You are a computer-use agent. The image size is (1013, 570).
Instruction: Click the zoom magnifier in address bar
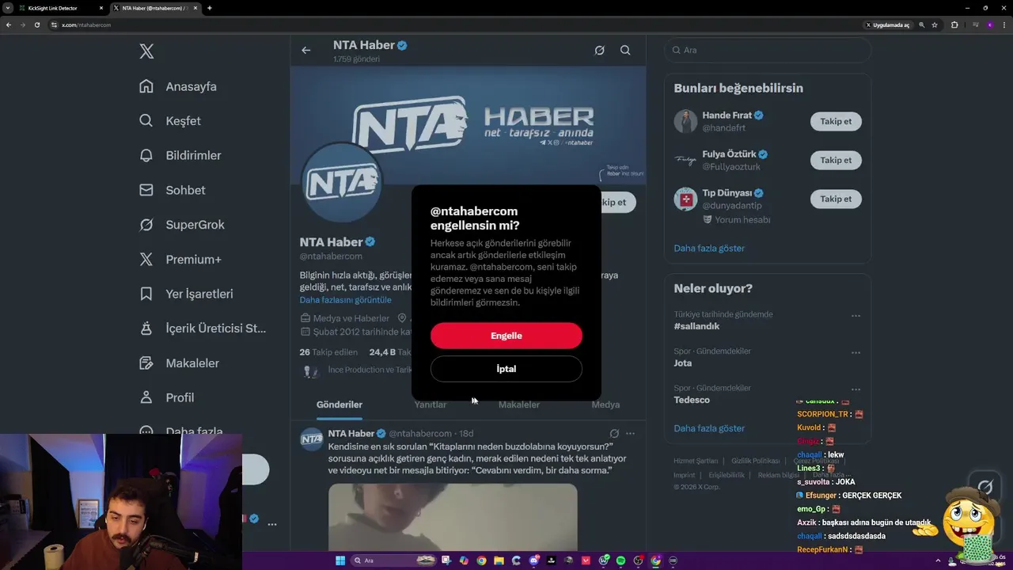(922, 25)
